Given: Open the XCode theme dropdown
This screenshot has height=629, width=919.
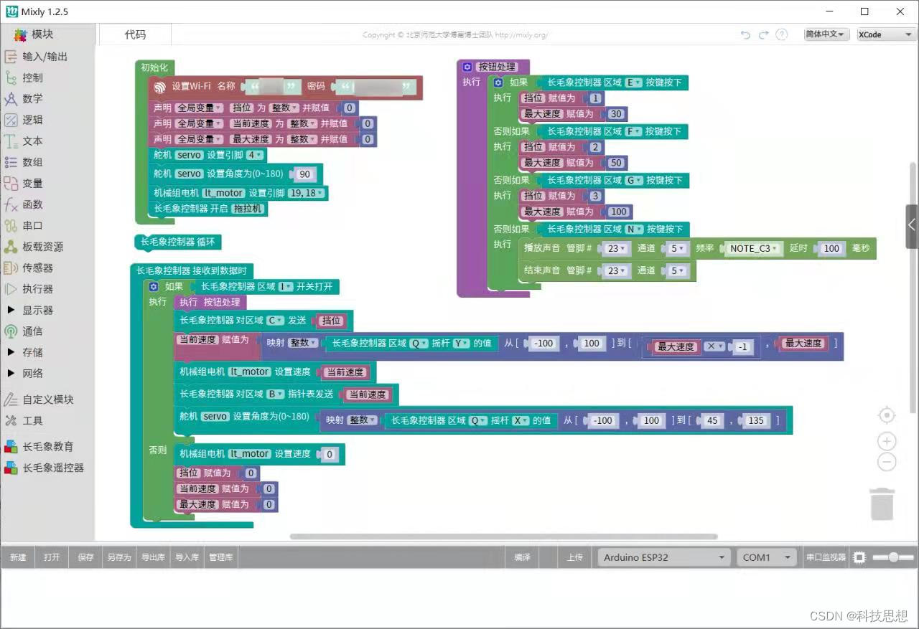Looking at the screenshot, I should coord(885,34).
